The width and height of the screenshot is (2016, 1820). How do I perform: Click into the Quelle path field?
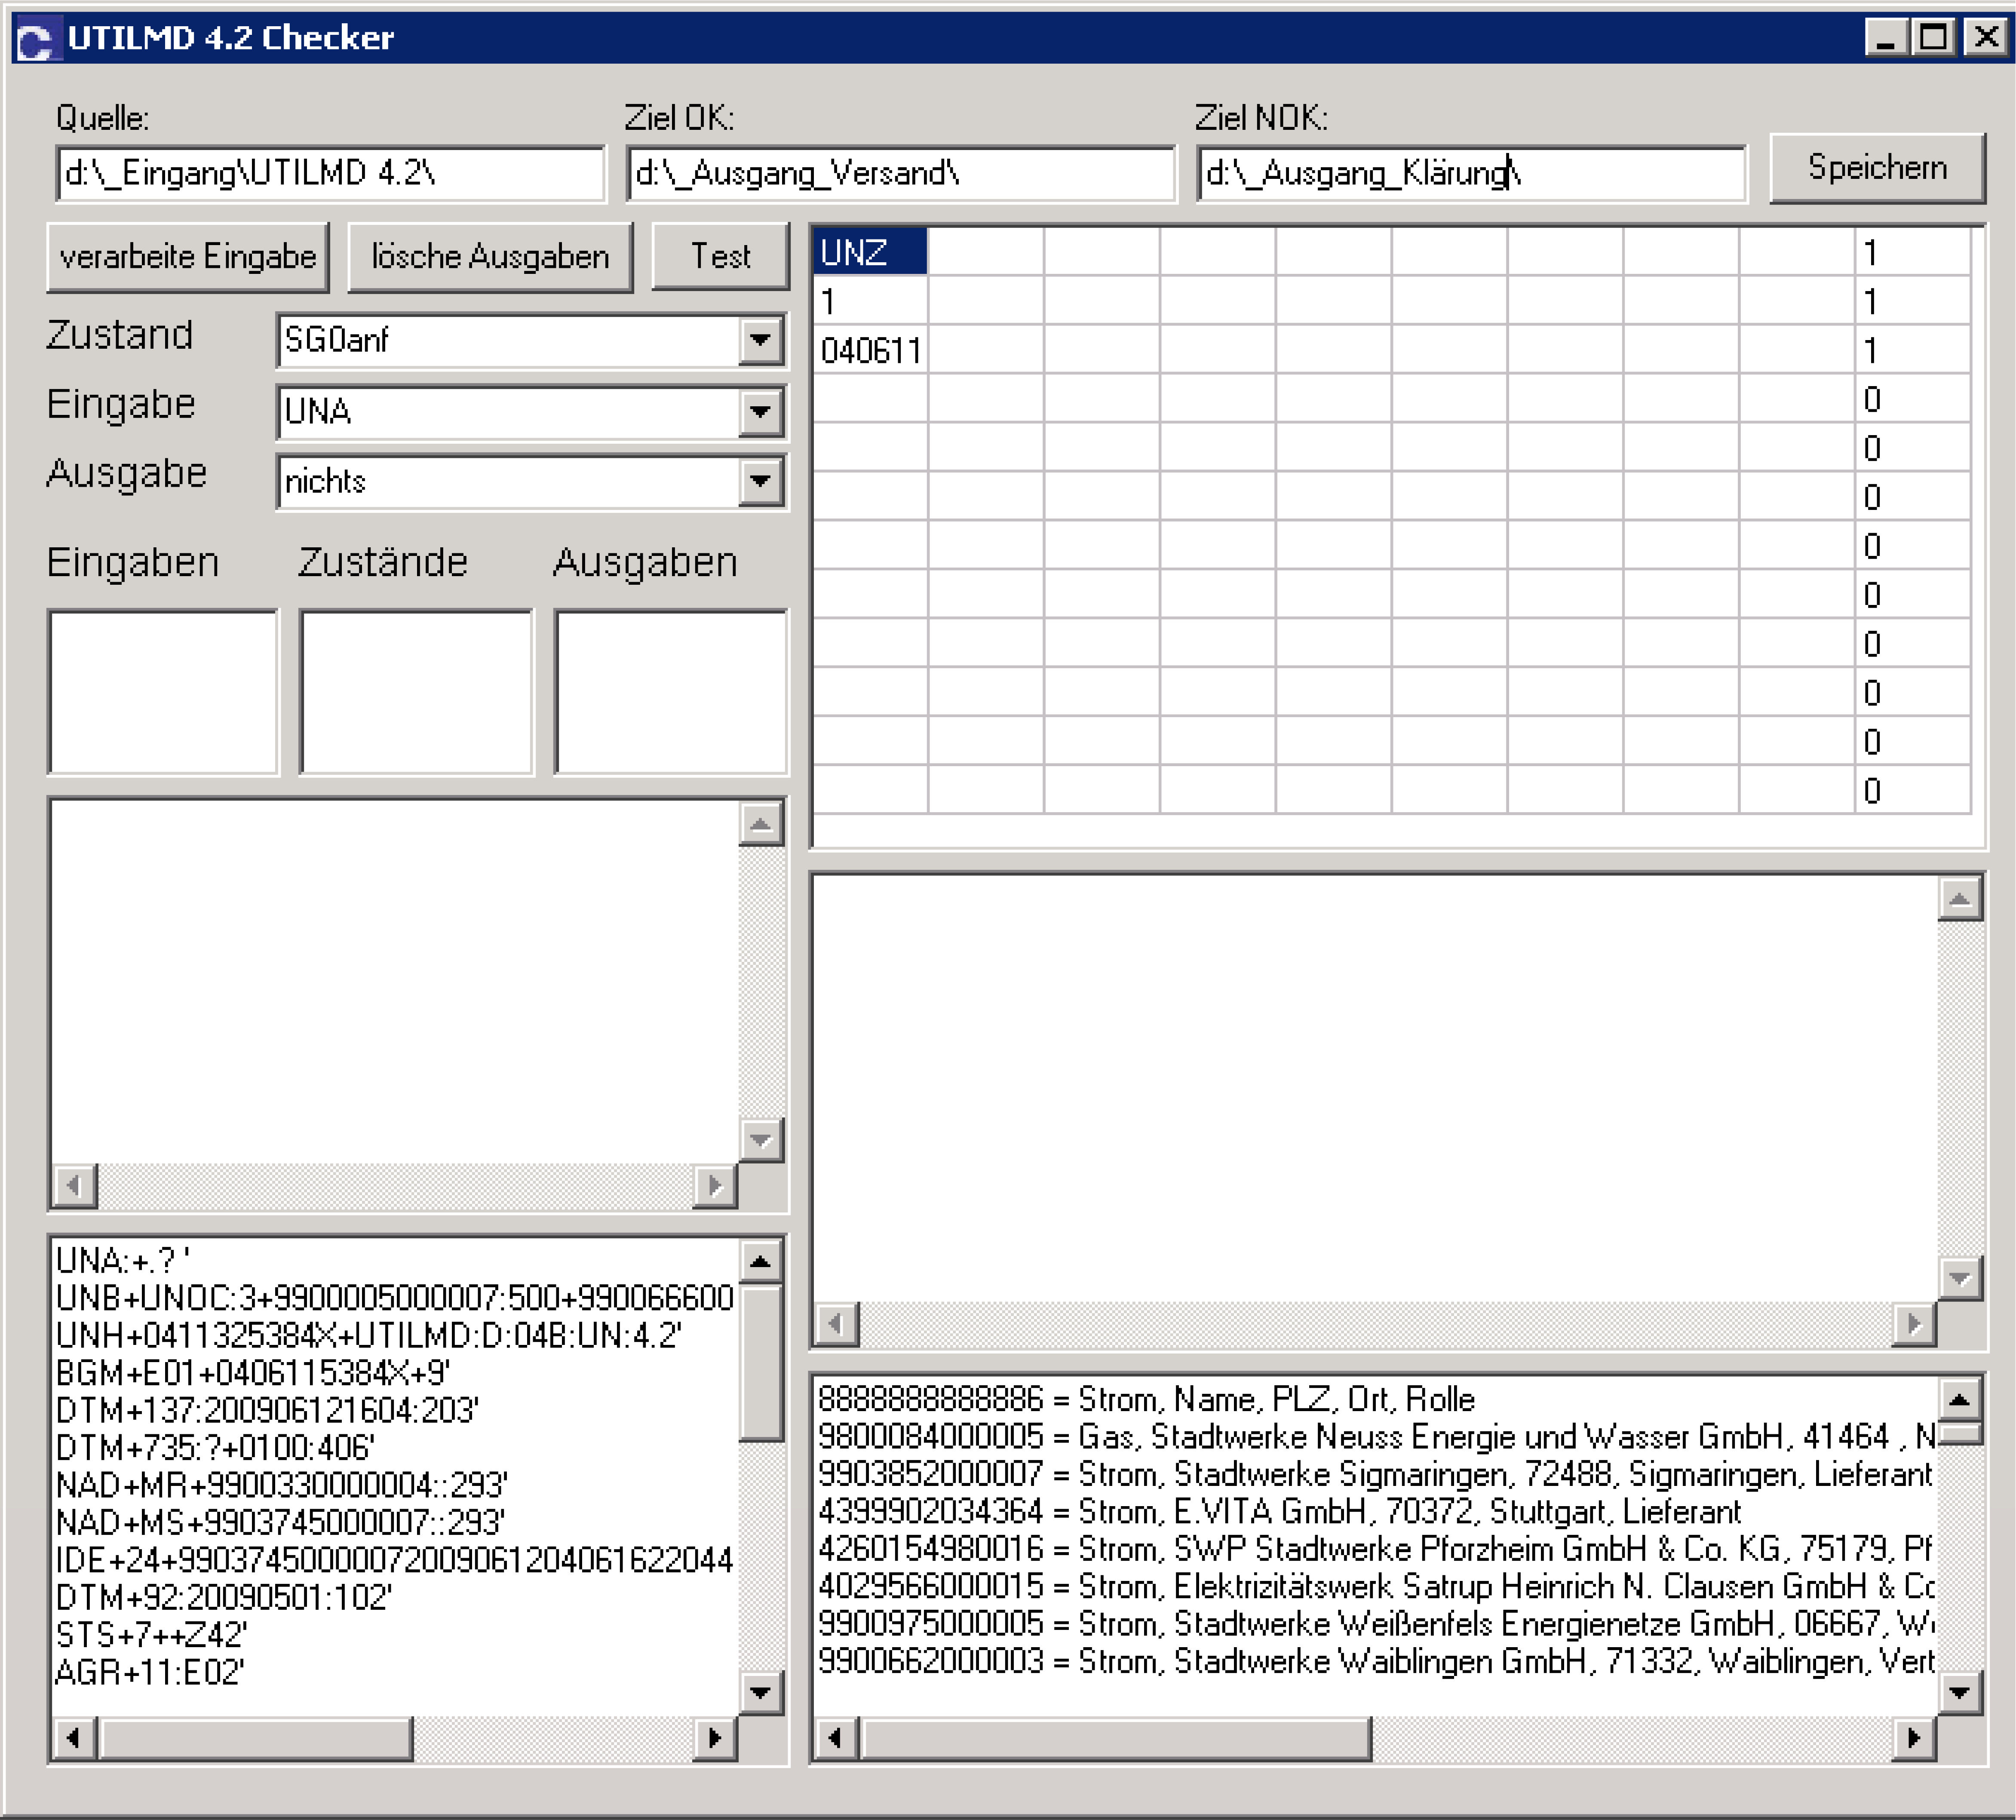coord(330,174)
